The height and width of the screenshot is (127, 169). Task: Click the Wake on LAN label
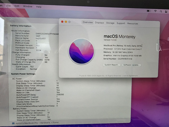(x=23, y=92)
